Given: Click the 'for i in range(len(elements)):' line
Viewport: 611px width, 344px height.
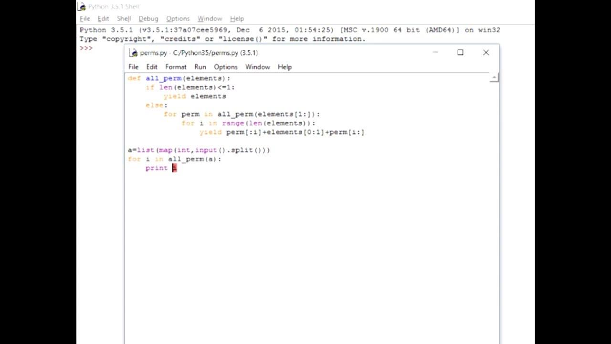Looking at the screenshot, I should pyautogui.click(x=248, y=123).
